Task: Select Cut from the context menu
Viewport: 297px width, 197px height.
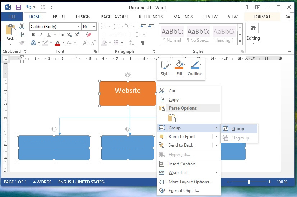Action: tap(189, 91)
